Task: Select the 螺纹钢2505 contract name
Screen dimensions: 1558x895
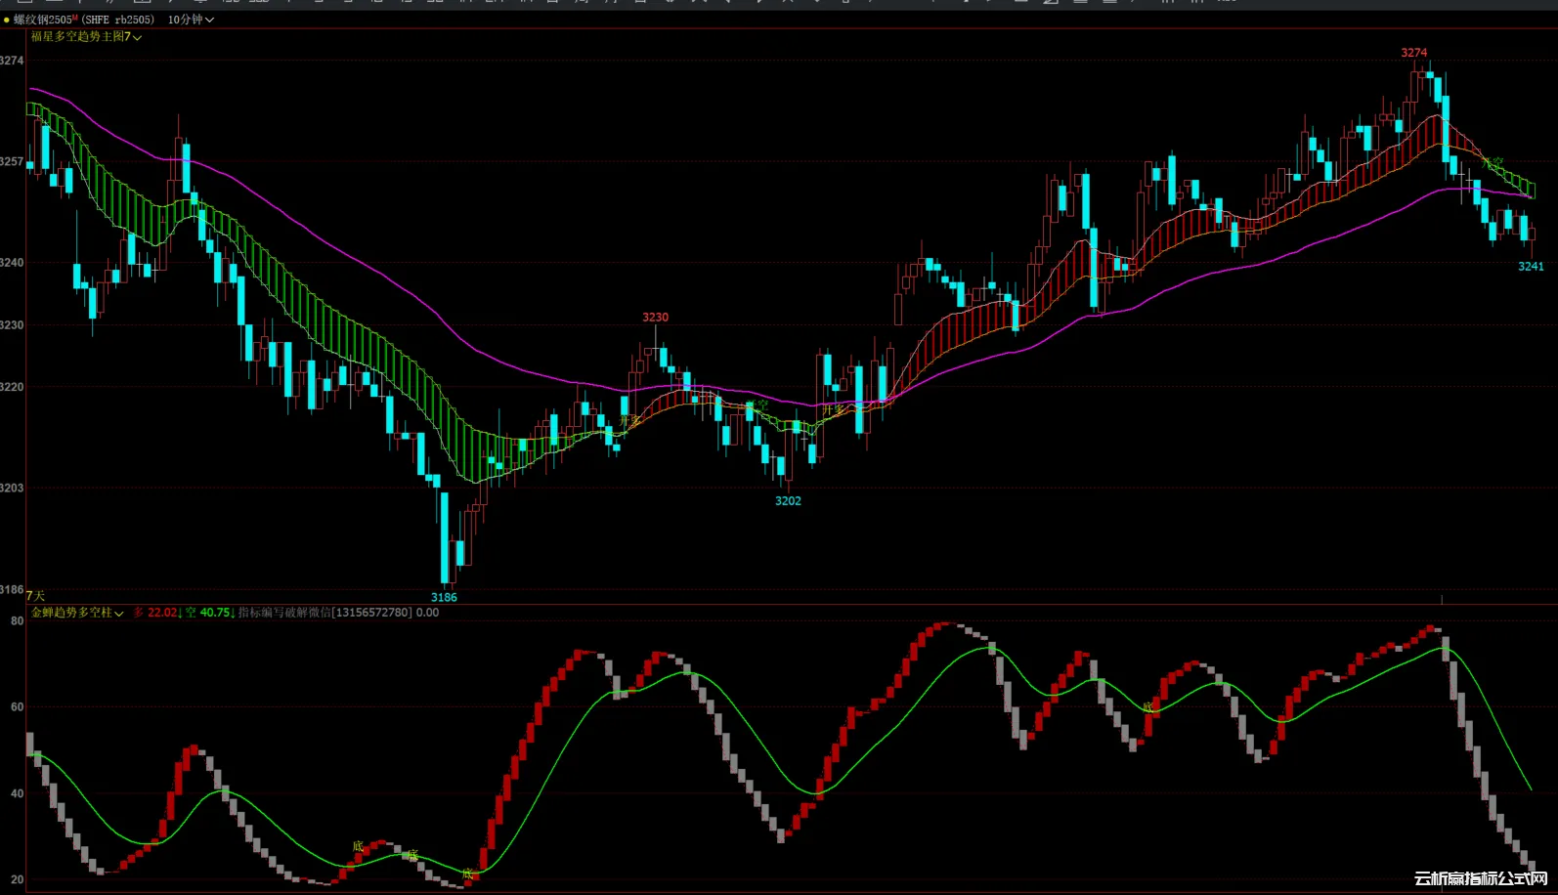Action: tap(42, 20)
